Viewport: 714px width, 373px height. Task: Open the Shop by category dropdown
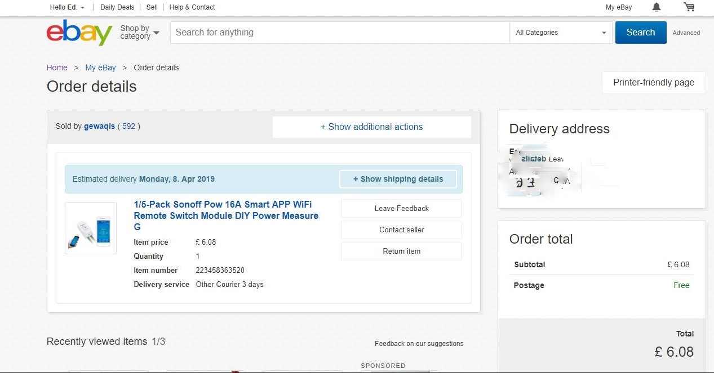[x=140, y=32]
